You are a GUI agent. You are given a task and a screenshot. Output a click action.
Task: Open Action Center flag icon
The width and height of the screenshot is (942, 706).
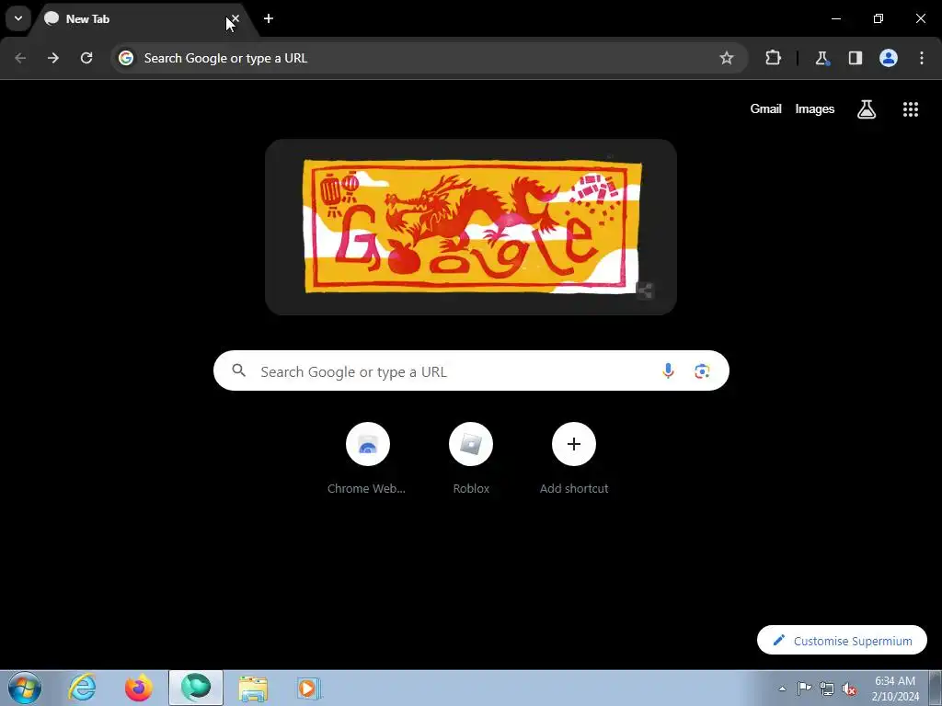click(804, 688)
